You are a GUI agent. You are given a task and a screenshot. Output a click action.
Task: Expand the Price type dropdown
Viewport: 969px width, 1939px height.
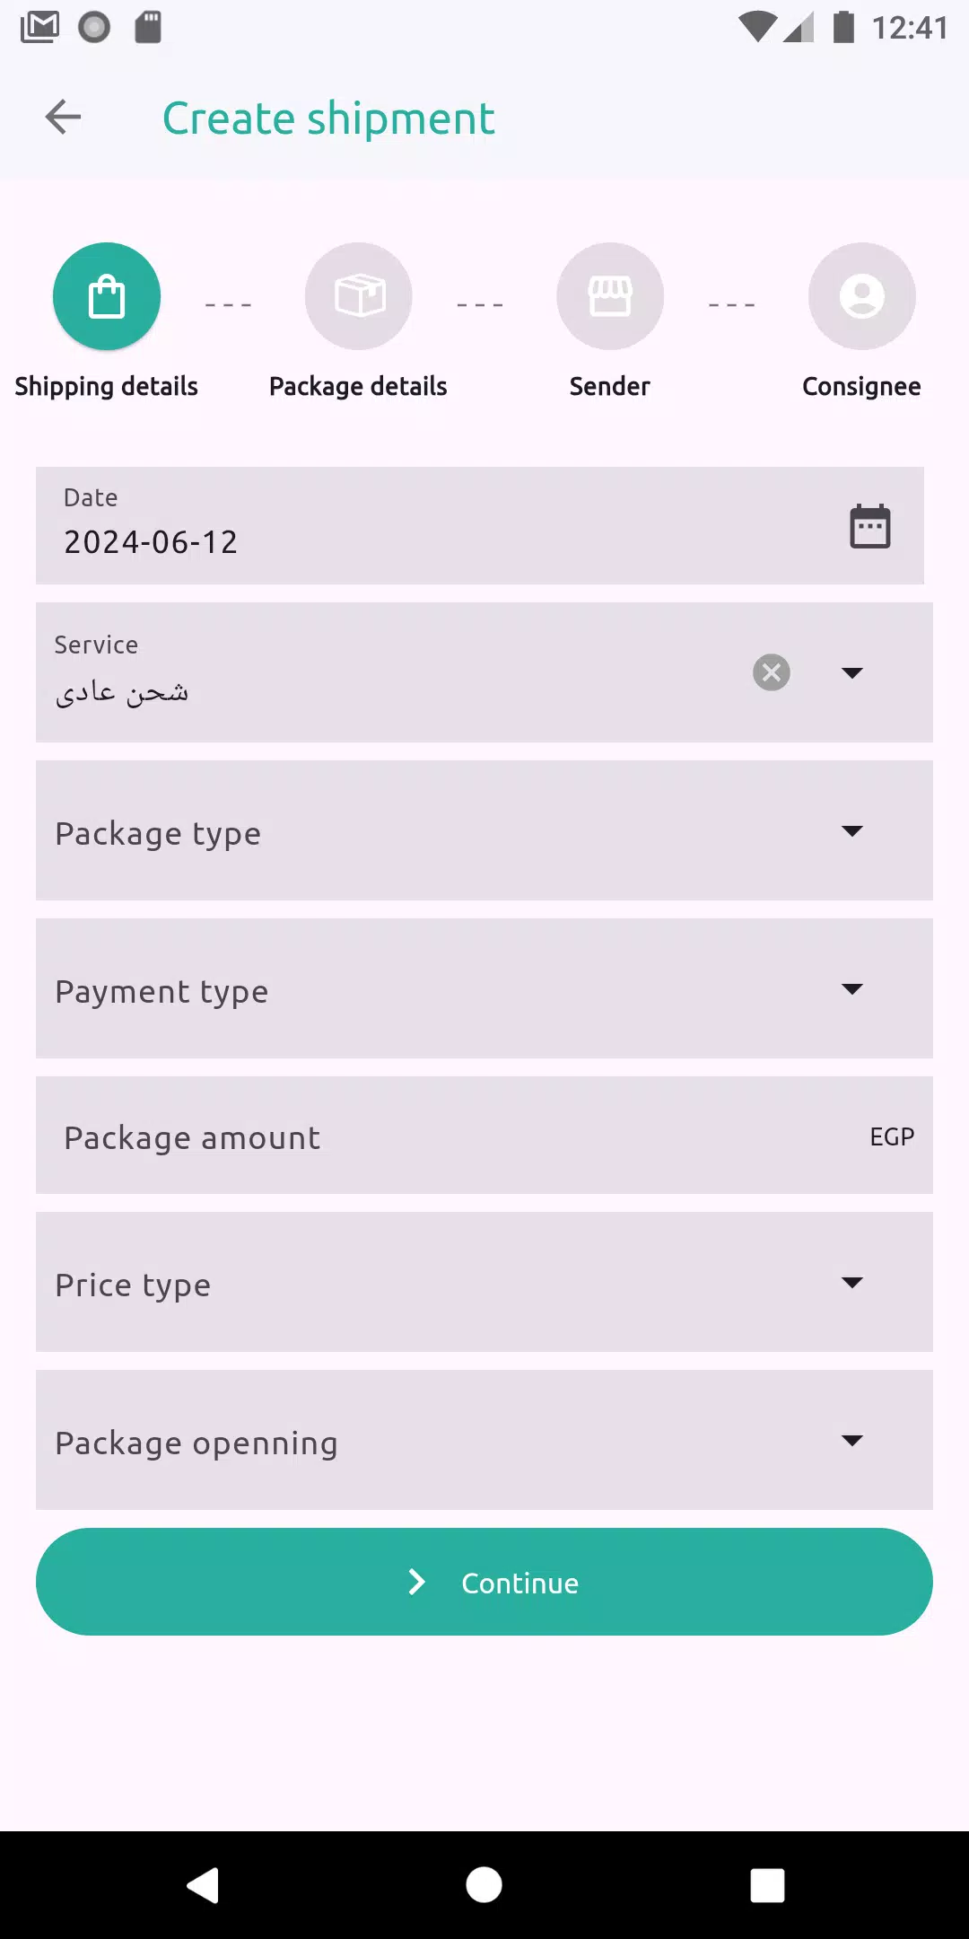coord(484,1282)
